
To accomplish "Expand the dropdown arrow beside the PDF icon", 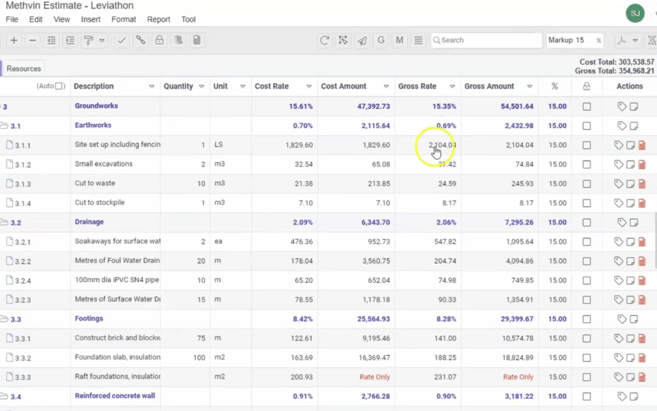I will pyautogui.click(x=635, y=40).
